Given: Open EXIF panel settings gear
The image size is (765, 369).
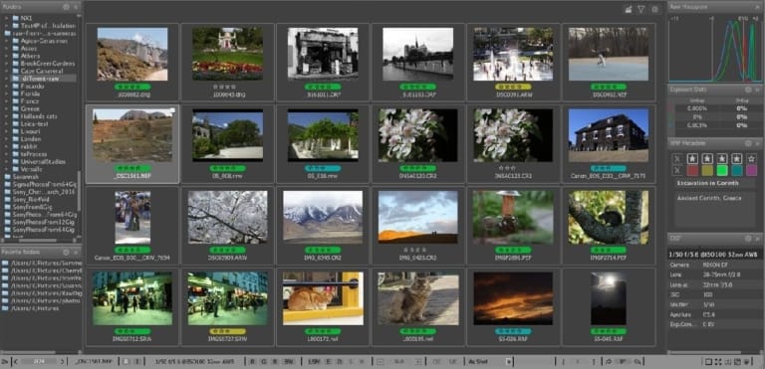Looking at the screenshot, I should pyautogui.click(x=748, y=239).
